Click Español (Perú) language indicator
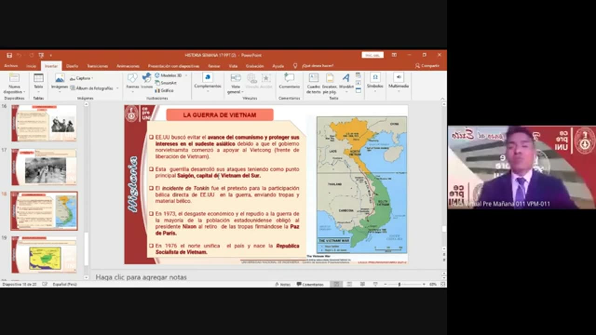The height and width of the screenshot is (335, 596). tap(65, 284)
